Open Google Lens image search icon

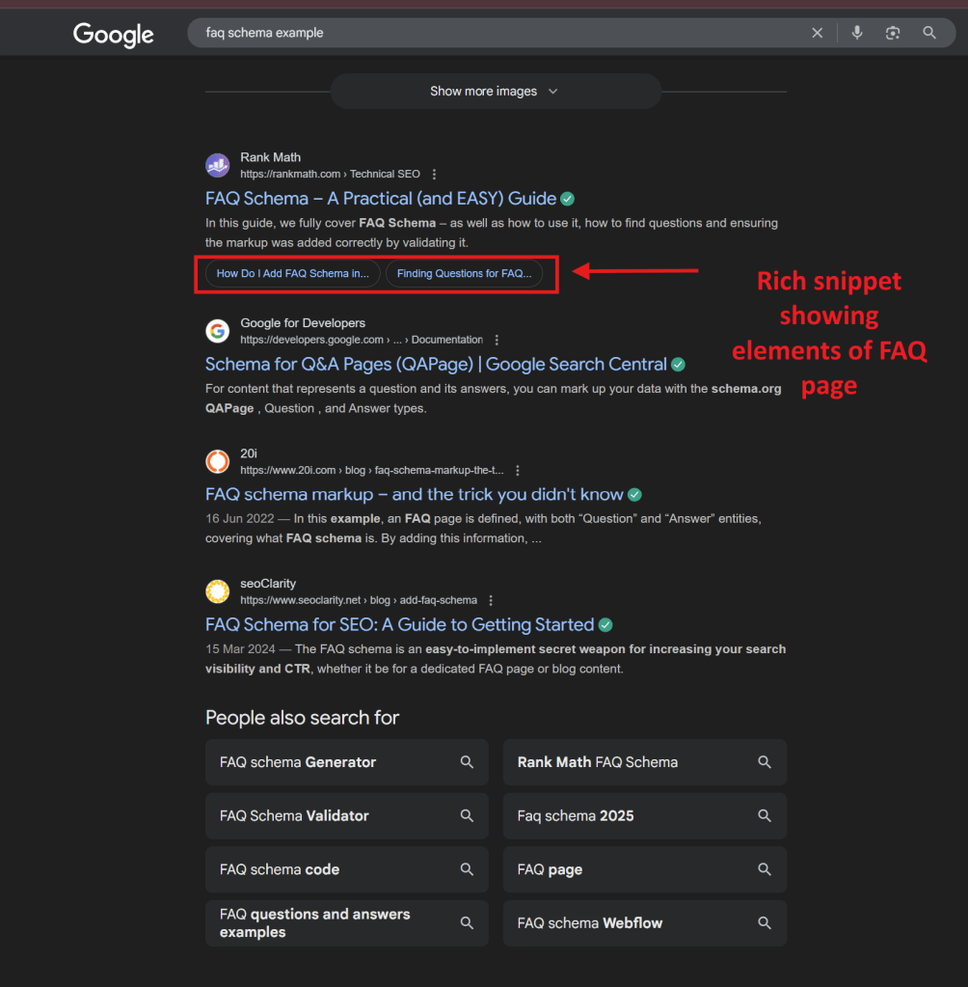893,33
